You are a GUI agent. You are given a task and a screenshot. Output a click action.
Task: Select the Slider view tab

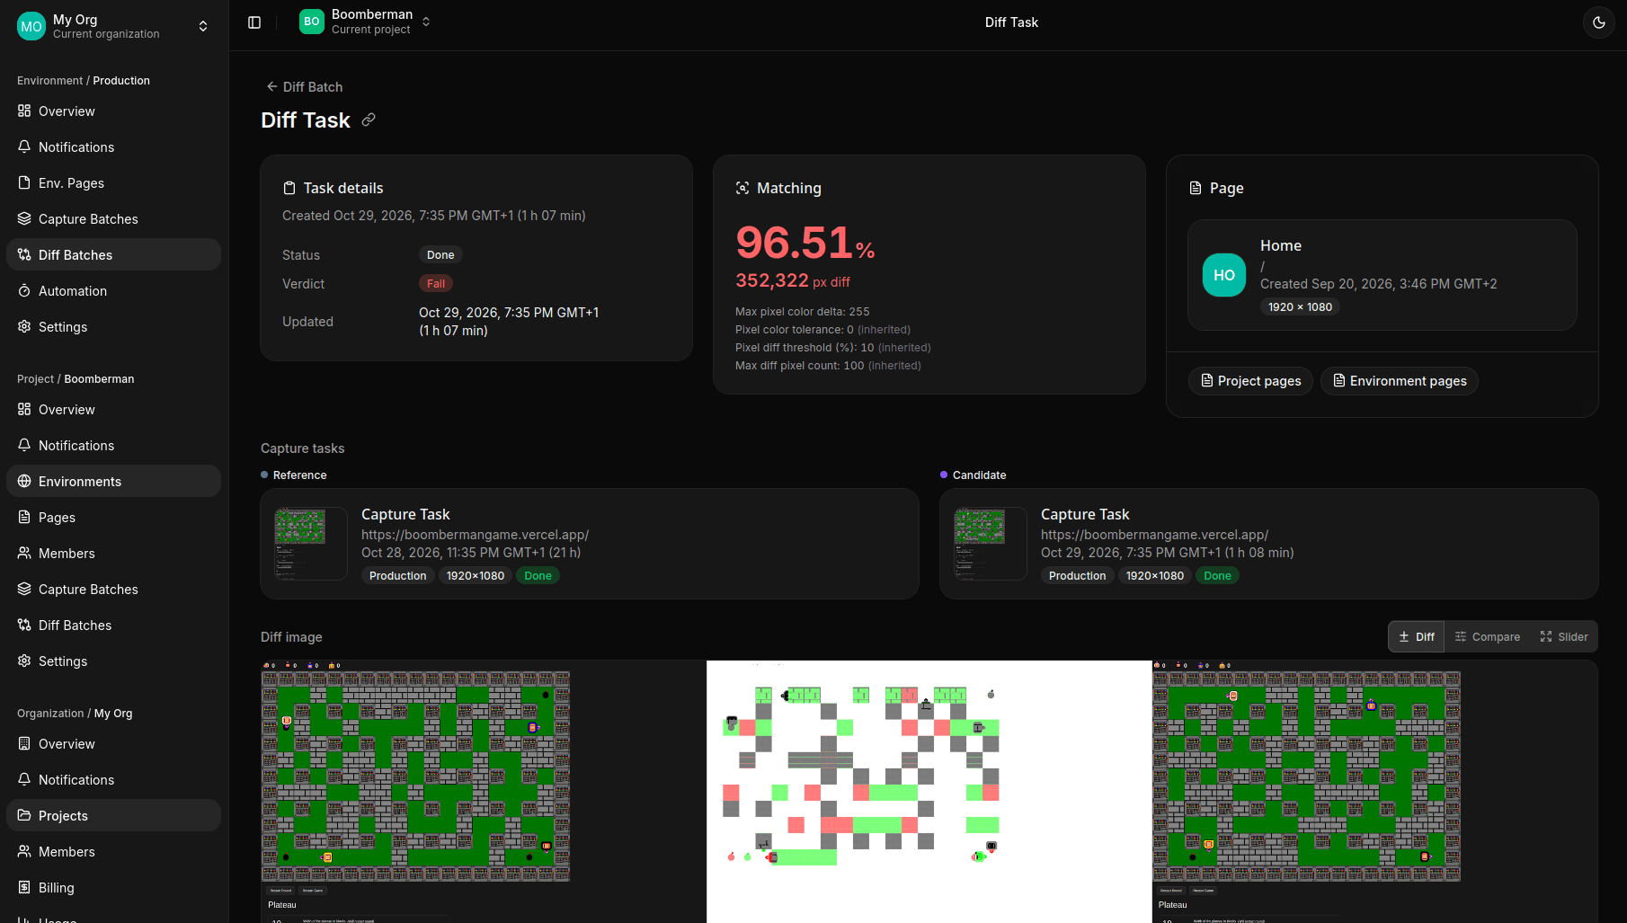coord(1564,636)
